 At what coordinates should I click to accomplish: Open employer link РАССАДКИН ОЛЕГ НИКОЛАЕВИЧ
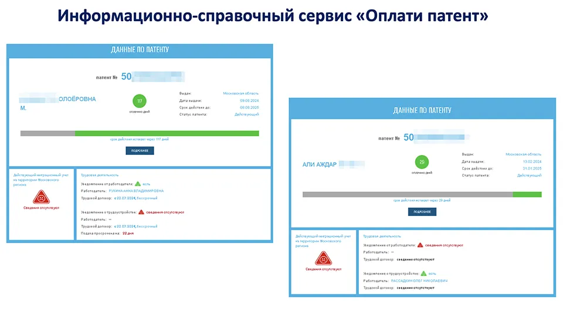click(x=419, y=281)
